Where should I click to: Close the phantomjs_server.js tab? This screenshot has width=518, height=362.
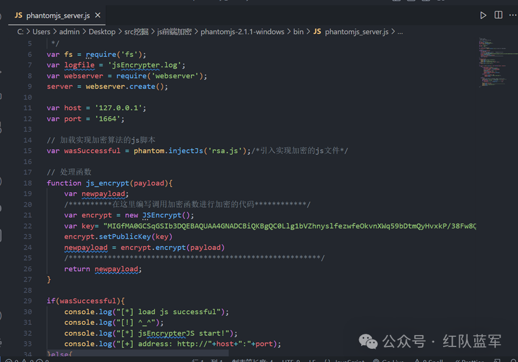(x=98, y=16)
